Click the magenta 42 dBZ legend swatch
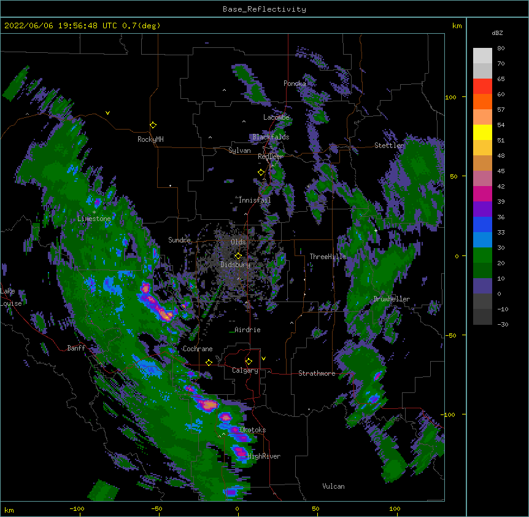This screenshot has width=529, height=517. [482, 194]
